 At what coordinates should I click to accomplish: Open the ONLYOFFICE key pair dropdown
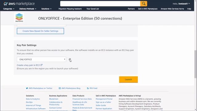(x=42, y=60)
